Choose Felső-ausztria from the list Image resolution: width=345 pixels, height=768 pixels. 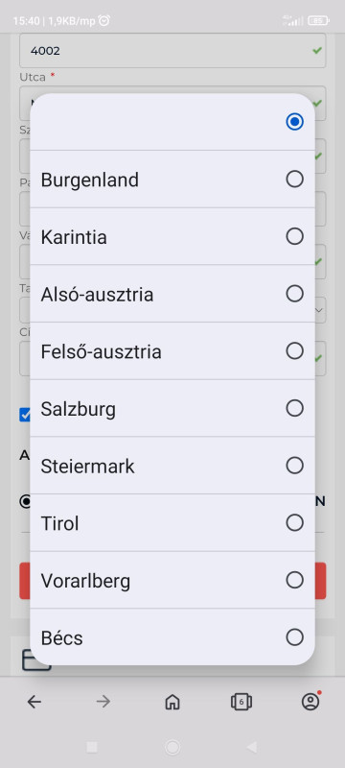(172, 351)
